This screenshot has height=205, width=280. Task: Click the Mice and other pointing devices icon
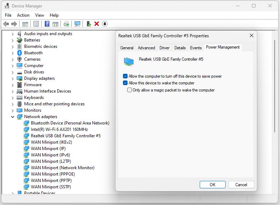click(x=20, y=104)
